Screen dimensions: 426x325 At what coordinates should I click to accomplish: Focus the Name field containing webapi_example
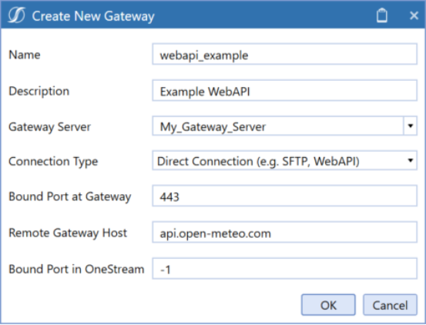point(284,54)
